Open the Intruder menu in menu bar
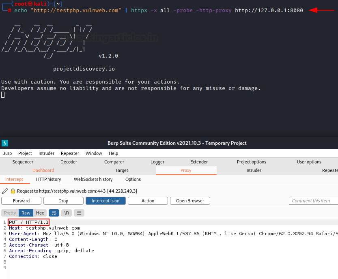 tap(46, 153)
